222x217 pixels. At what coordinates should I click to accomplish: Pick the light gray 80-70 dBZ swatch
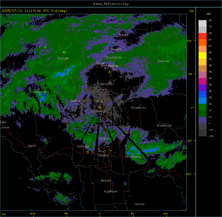click(x=202, y=23)
